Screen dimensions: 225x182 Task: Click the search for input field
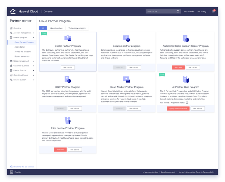[163, 12]
